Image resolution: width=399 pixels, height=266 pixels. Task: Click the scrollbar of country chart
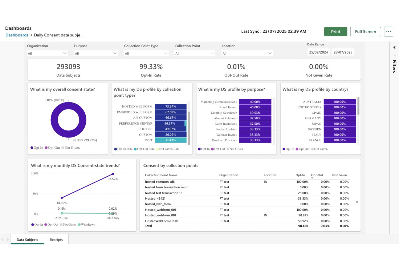358,106
